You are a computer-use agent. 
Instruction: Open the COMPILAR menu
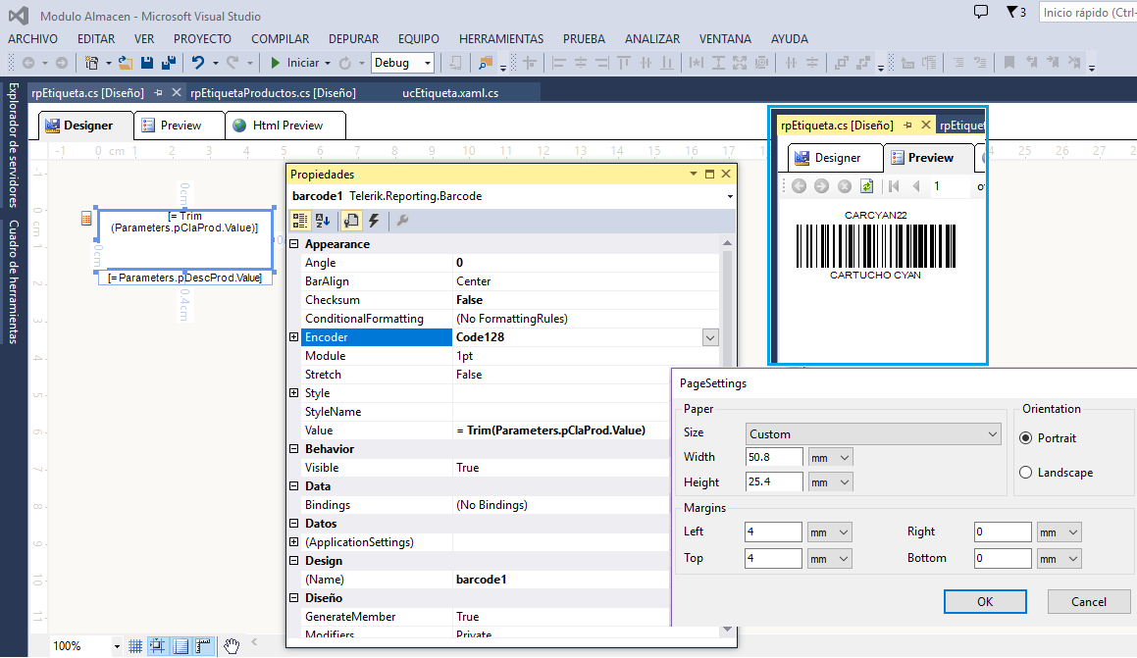pyautogui.click(x=280, y=39)
